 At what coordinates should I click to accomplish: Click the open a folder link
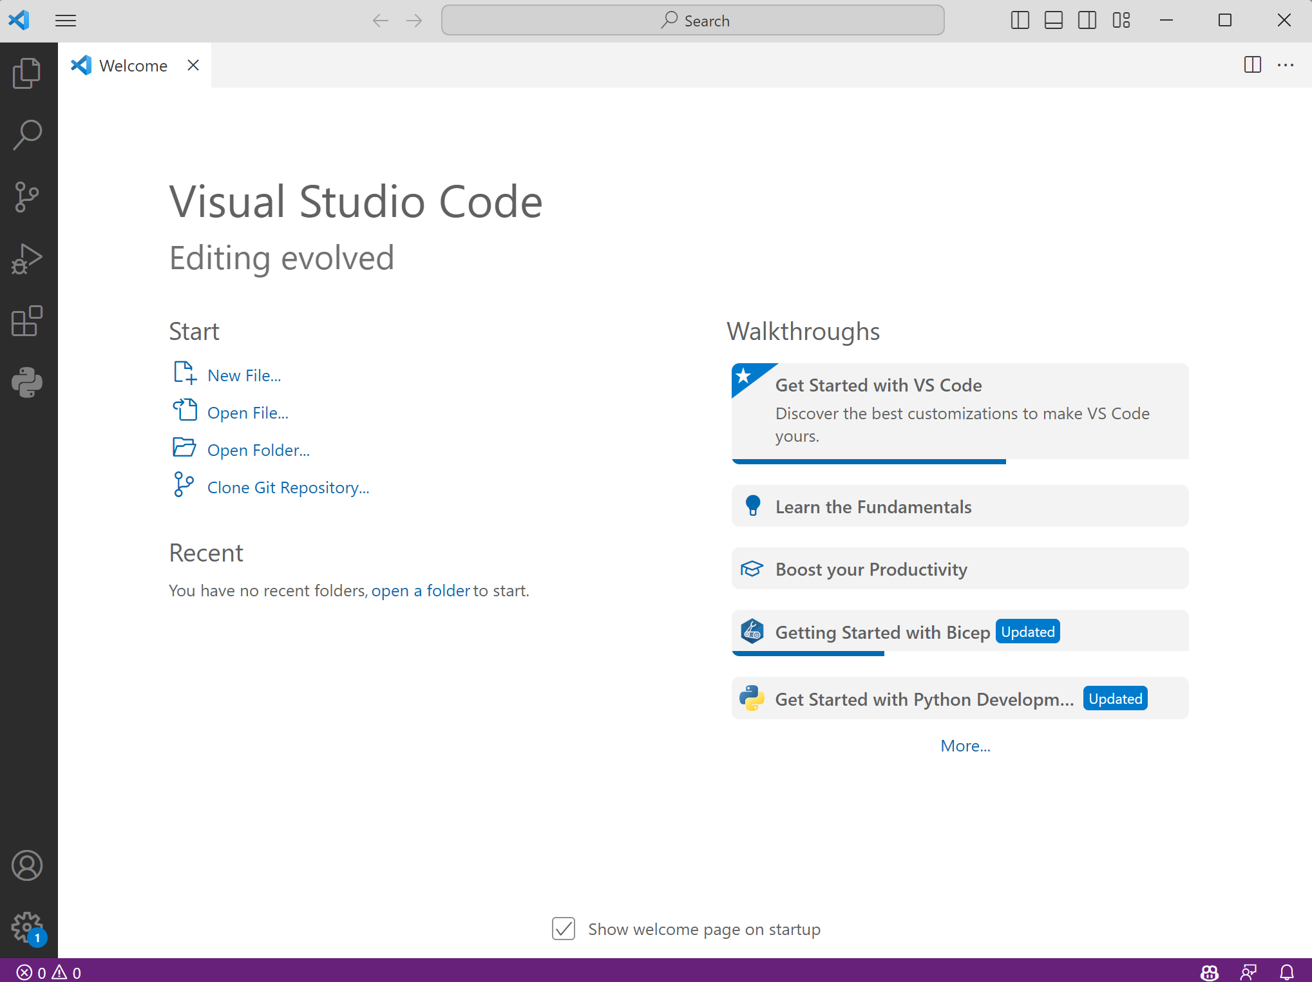420,590
